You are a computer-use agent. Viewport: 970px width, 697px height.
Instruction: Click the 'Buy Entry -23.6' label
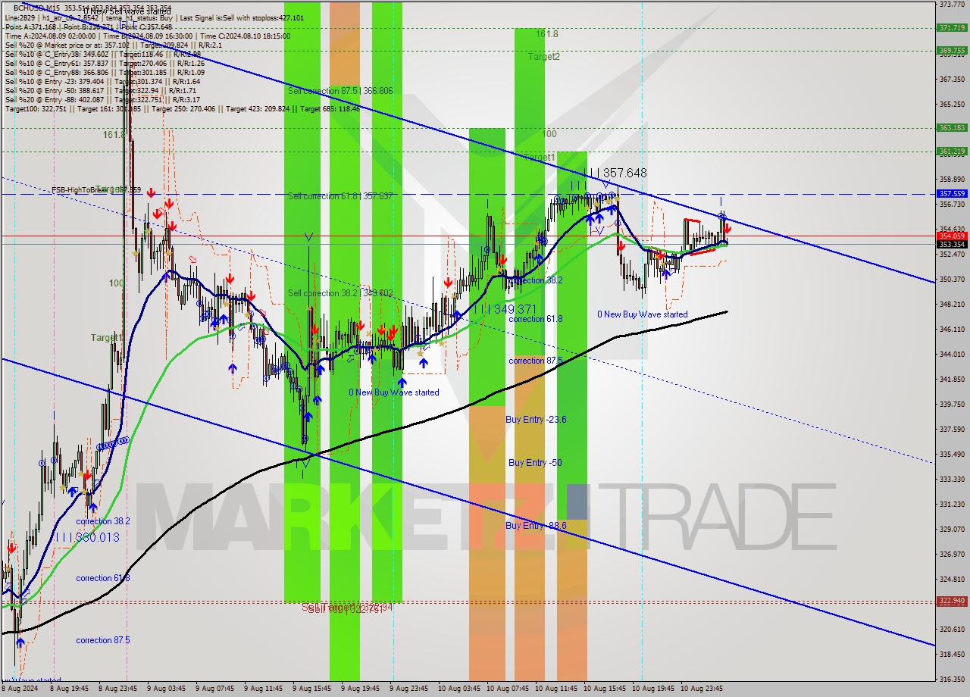click(536, 420)
